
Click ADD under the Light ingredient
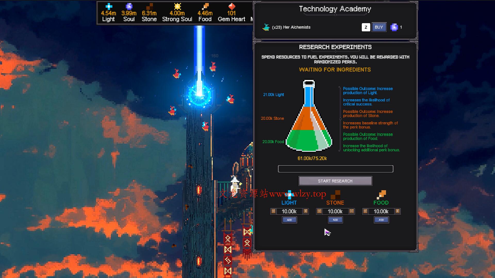pos(289,220)
